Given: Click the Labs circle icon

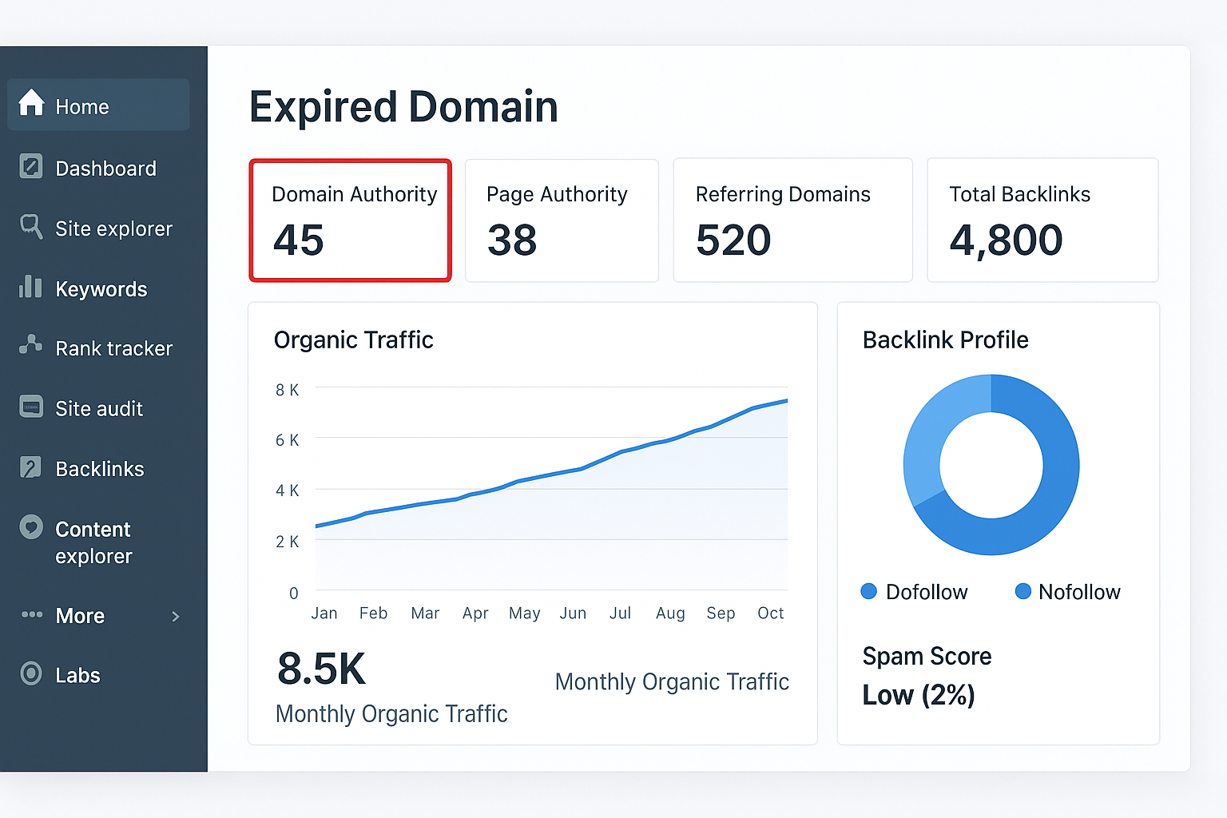Looking at the screenshot, I should (31, 673).
